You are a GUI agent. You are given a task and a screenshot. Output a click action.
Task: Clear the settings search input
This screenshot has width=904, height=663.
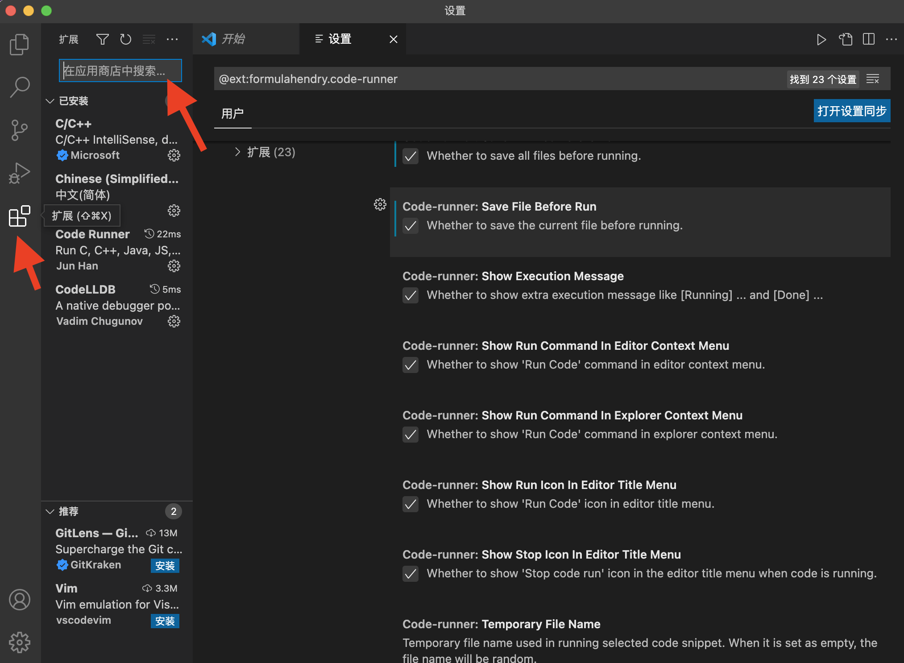(x=873, y=79)
